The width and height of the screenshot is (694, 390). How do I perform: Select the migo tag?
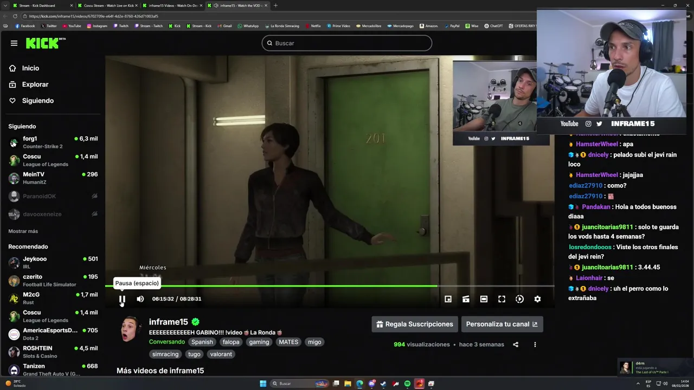[x=314, y=342]
